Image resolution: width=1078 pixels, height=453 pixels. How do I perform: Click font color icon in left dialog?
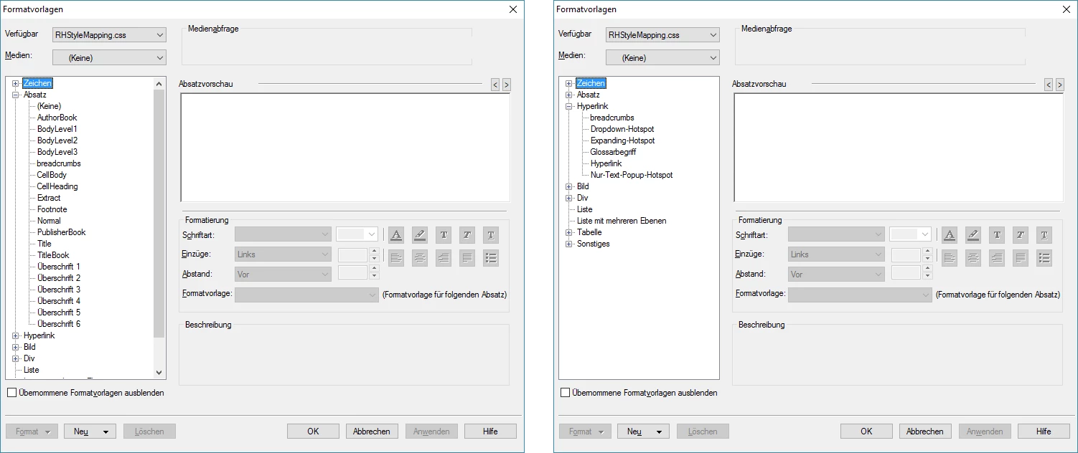[396, 234]
